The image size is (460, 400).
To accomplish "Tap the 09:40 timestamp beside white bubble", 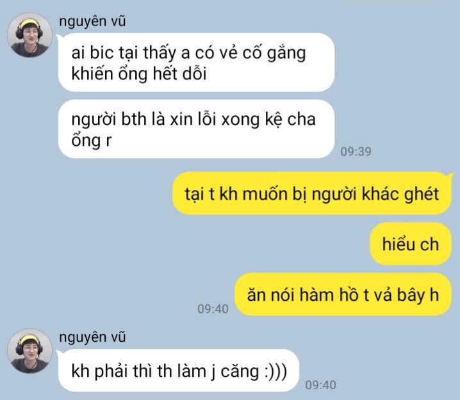I will 320,385.
